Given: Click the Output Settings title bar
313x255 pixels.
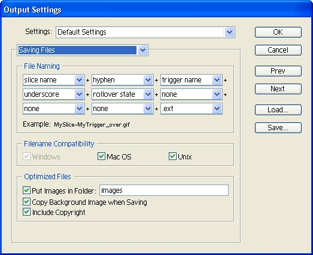Looking at the screenshot, I should coord(157,10).
